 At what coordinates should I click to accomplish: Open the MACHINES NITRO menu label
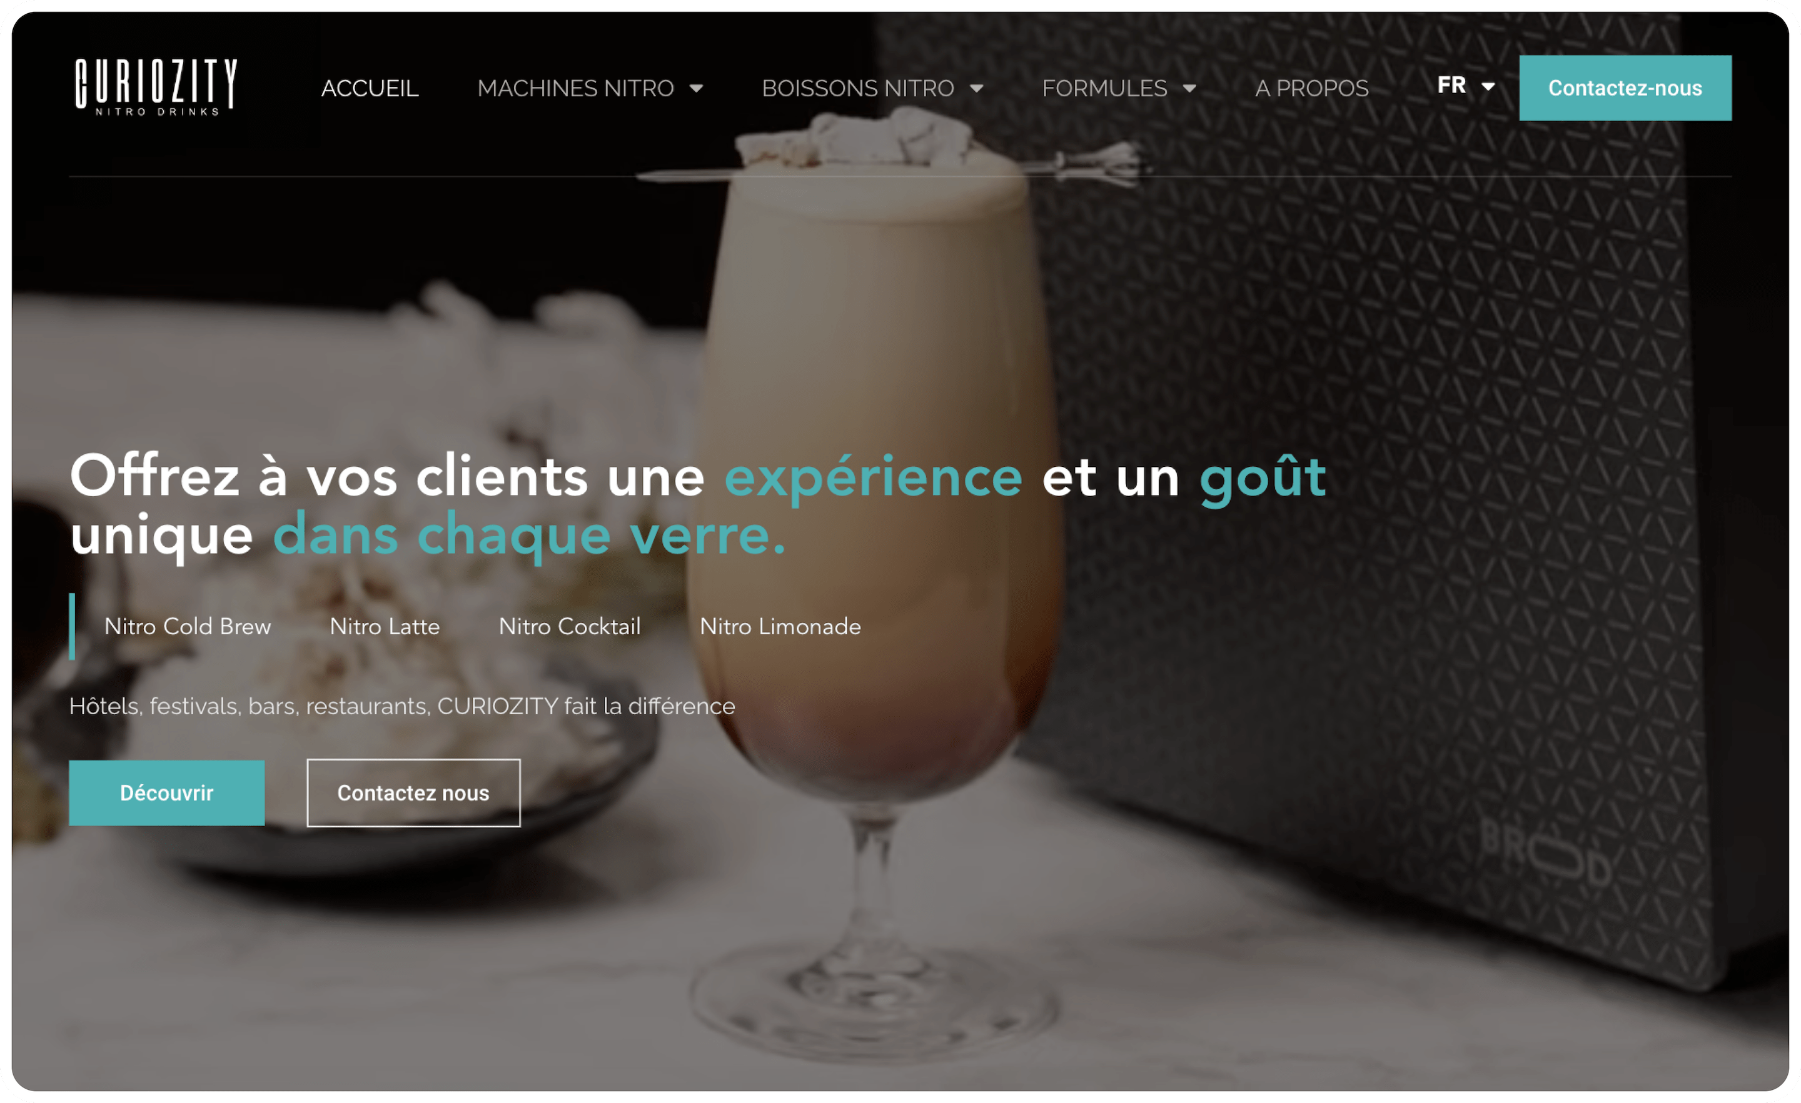(575, 88)
